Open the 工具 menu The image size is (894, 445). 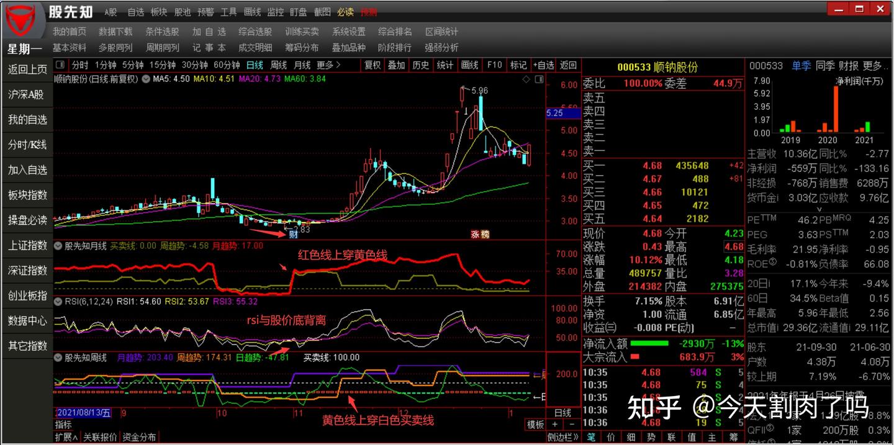click(229, 11)
